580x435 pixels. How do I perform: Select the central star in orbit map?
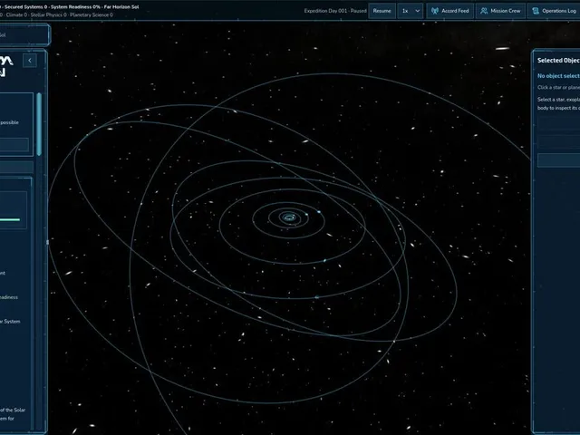coord(289,217)
